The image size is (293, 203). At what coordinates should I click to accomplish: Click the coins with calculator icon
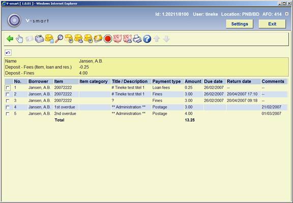[49, 39]
